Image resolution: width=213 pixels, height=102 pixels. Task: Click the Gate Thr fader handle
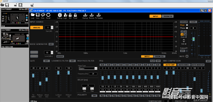coord(33,76)
